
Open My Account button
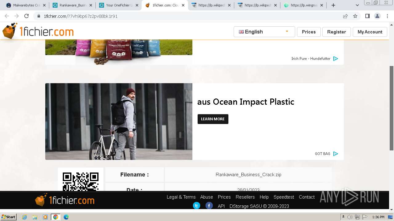pyautogui.click(x=370, y=32)
